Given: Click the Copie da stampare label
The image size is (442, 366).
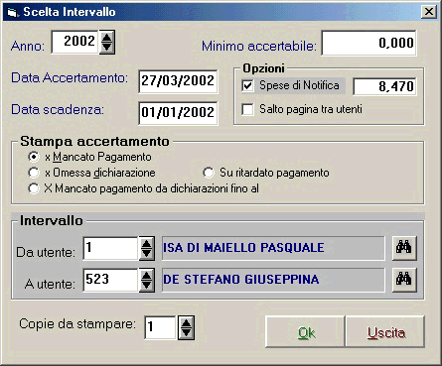Looking at the screenshot, I should click(x=77, y=323).
